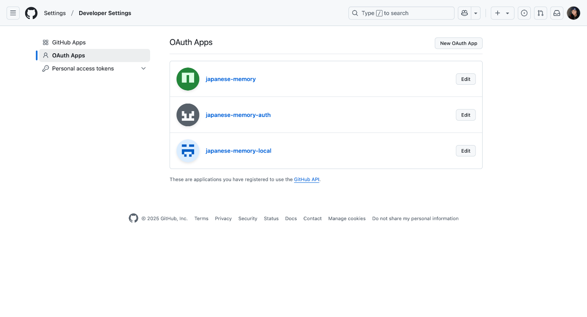Image resolution: width=587 pixels, height=317 pixels.
Task: Open the japanese-memory-local app link
Action: pos(239,151)
